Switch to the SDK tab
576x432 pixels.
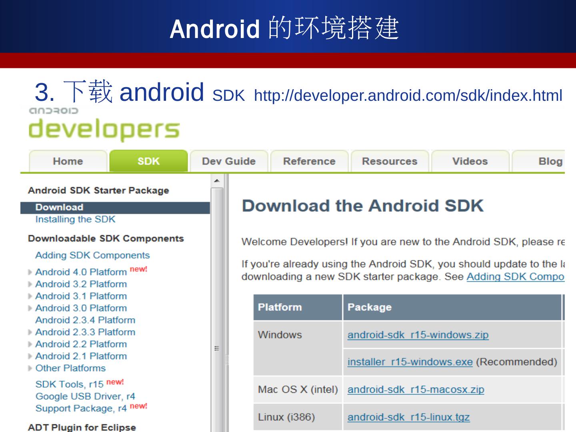(148, 161)
